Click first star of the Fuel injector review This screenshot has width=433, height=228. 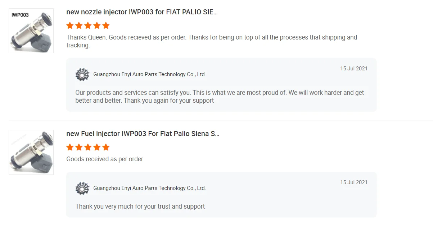point(70,147)
